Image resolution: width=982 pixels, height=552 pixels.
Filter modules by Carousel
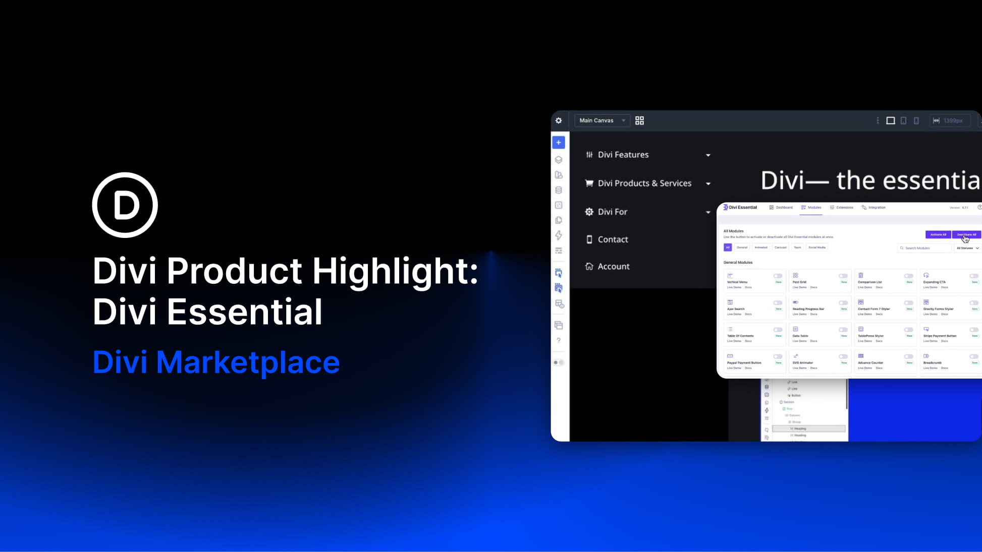pos(781,248)
